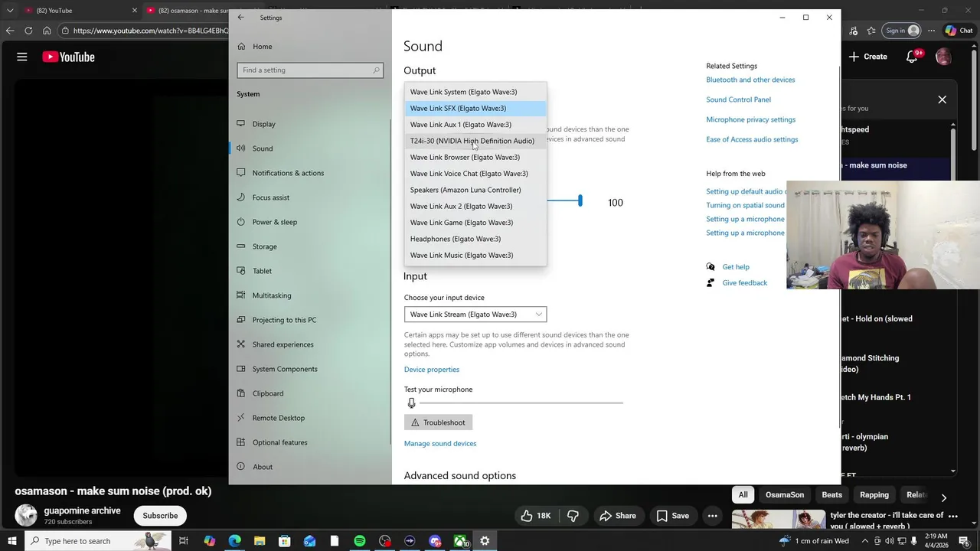The width and height of the screenshot is (980, 551).
Task: Select the Rapping filter chip
Action: click(x=874, y=495)
